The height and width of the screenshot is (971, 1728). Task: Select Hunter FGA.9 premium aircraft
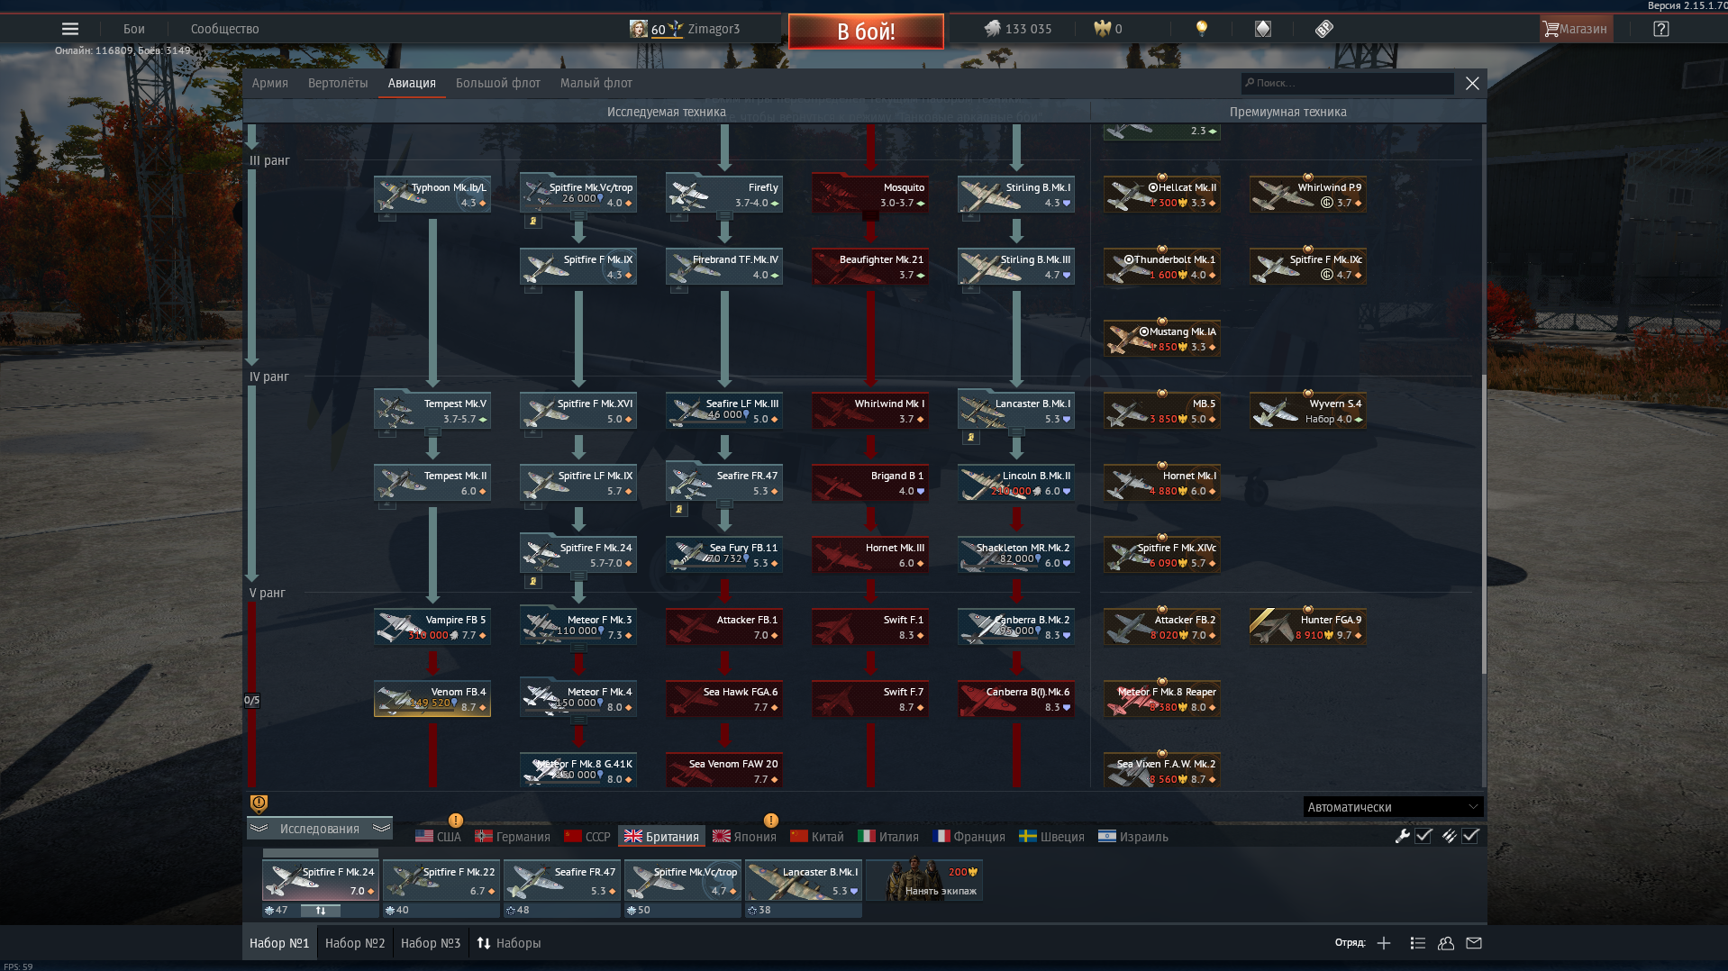[1308, 627]
